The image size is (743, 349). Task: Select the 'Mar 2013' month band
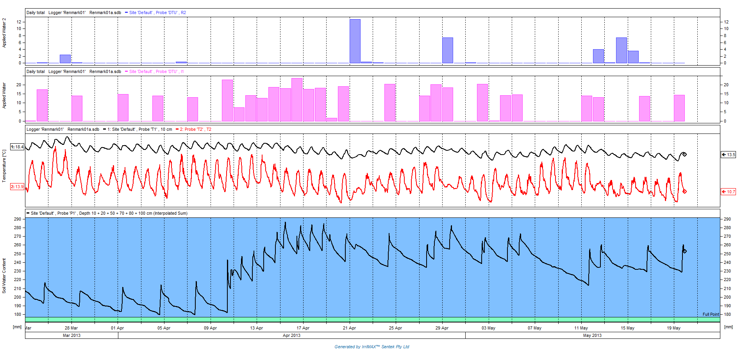[x=71, y=335]
